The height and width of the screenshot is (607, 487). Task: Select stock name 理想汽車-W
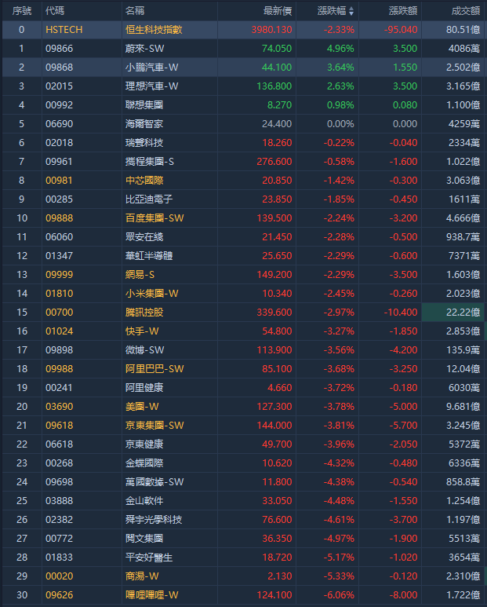click(x=151, y=86)
